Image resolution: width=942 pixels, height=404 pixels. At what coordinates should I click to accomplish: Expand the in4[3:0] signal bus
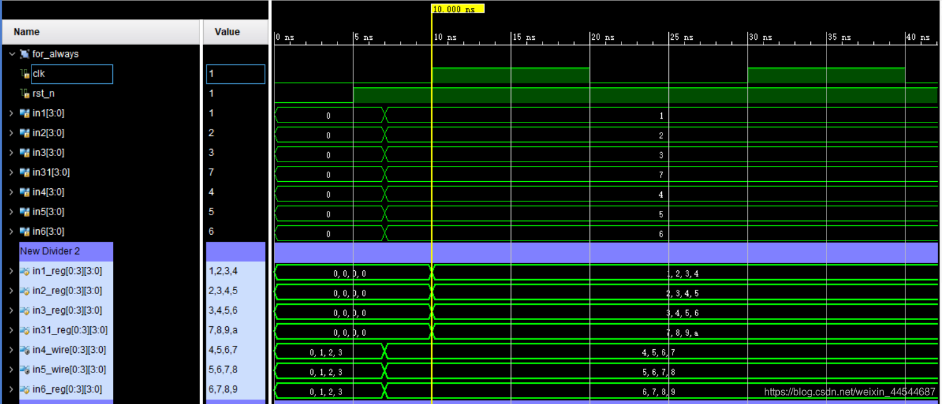[11, 192]
